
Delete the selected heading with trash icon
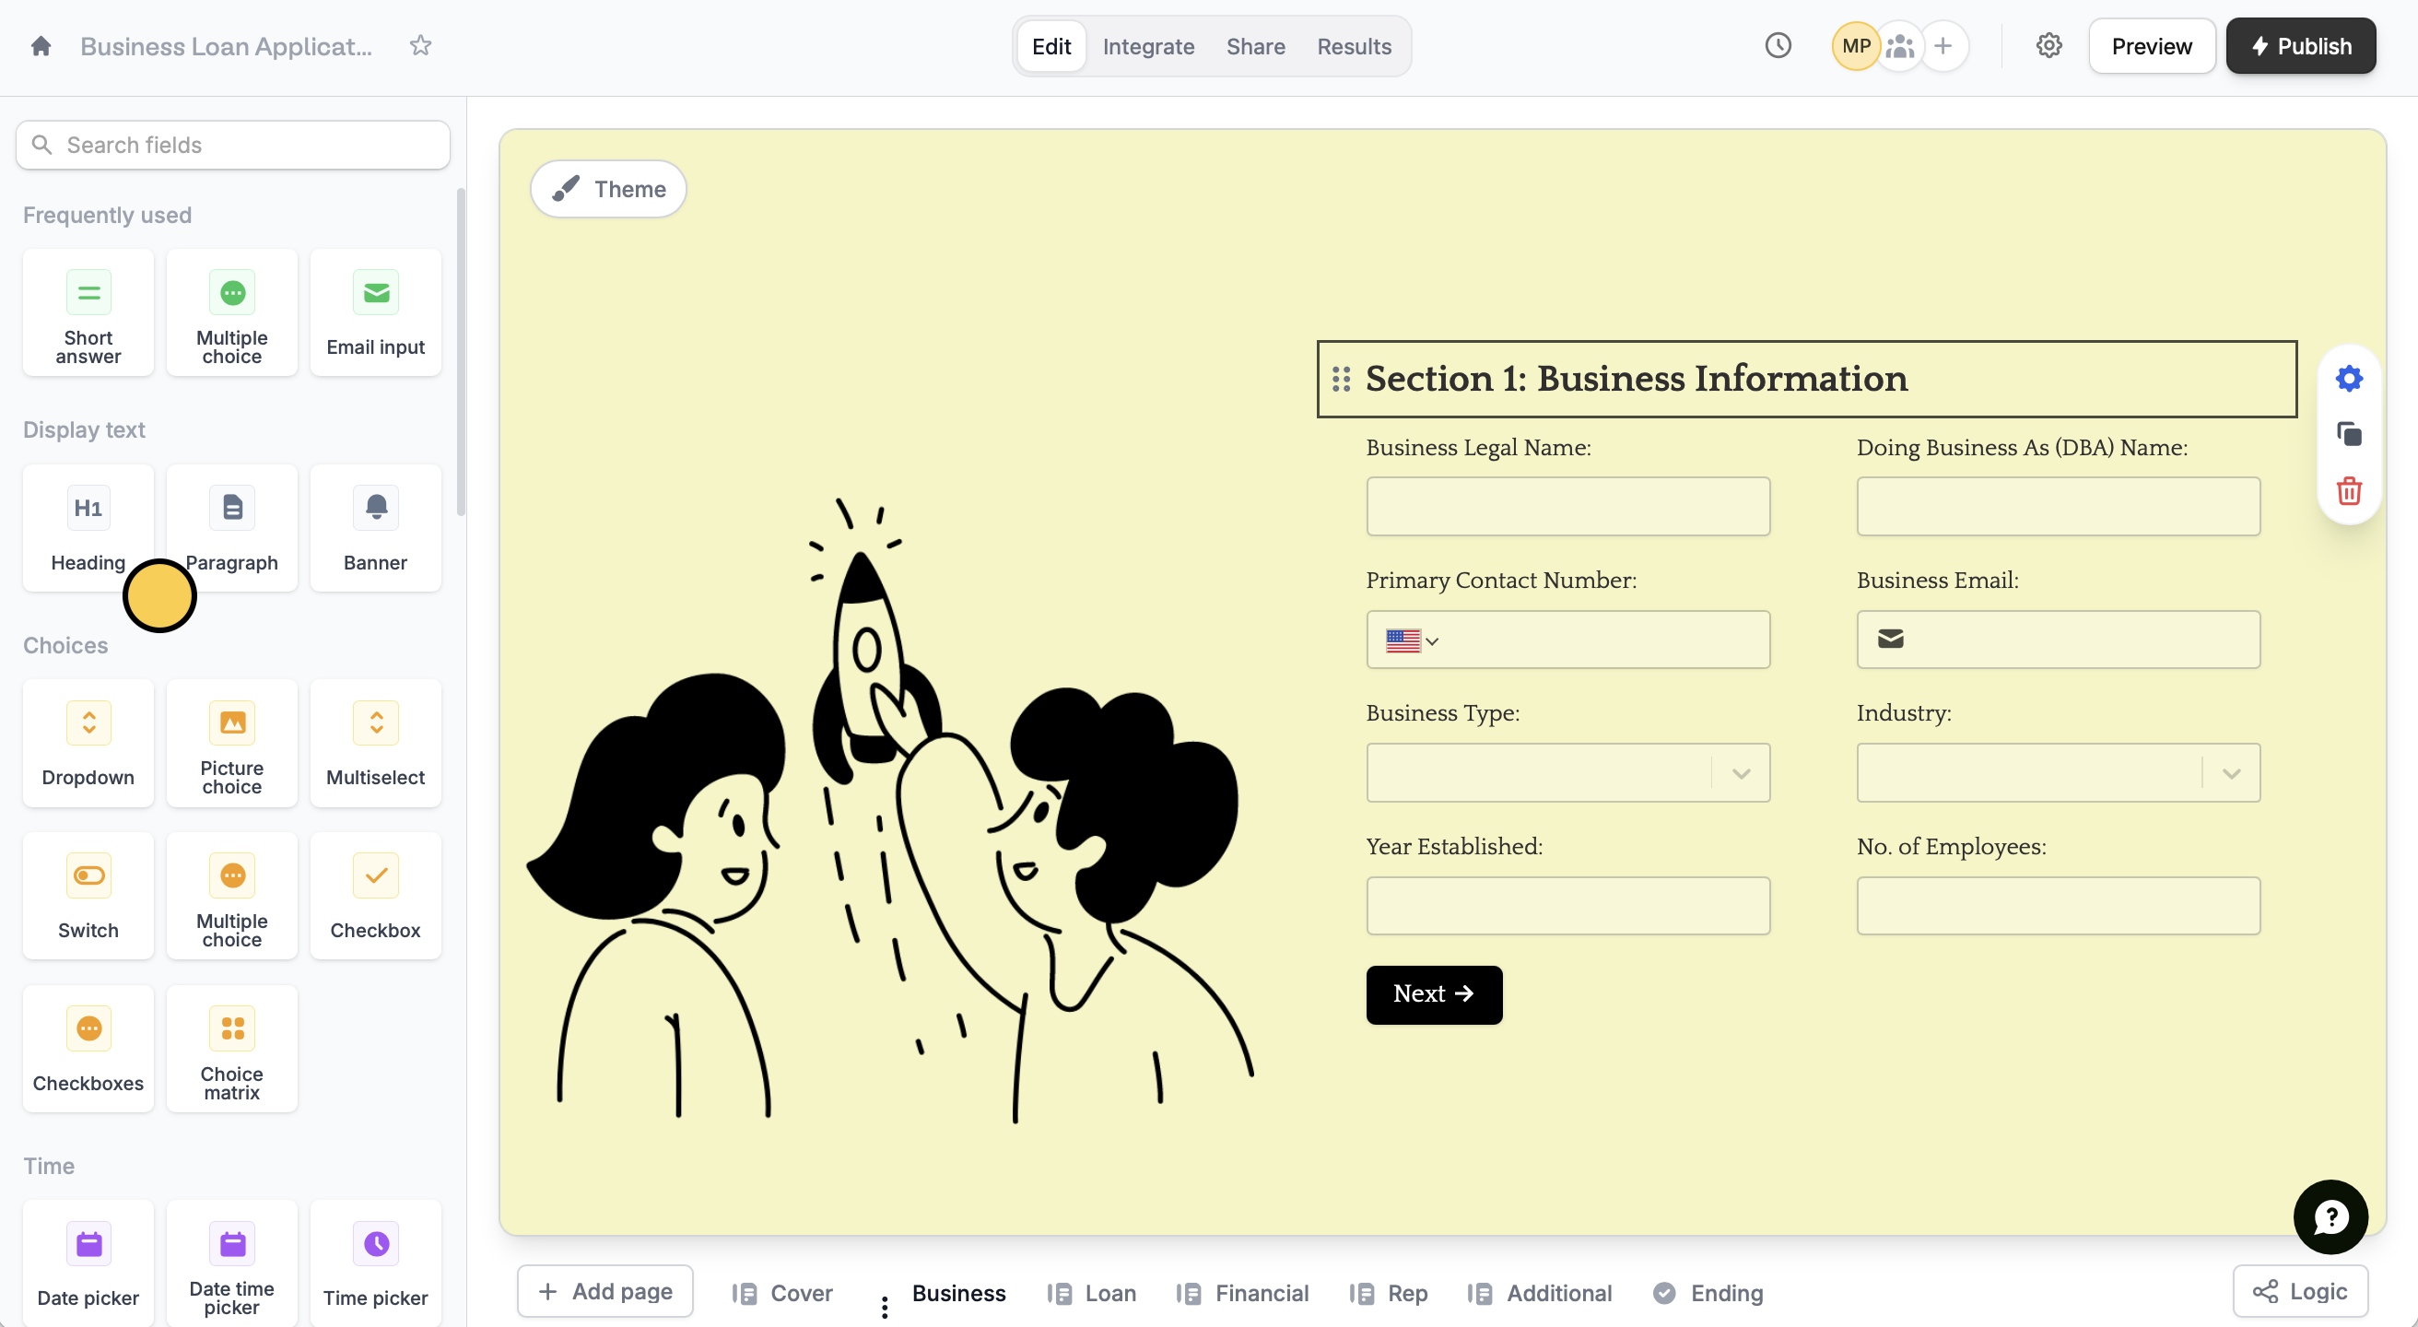click(x=2348, y=491)
